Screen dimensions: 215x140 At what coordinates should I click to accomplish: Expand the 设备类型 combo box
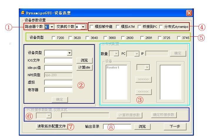[69, 53]
